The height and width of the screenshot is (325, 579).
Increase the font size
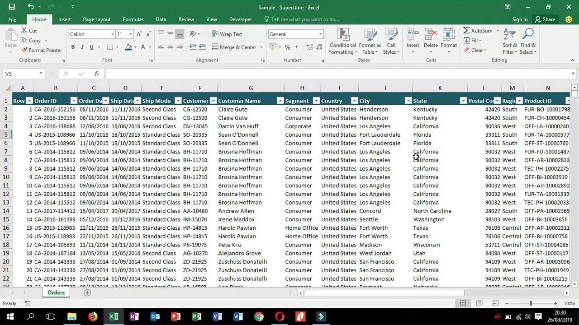pos(139,34)
